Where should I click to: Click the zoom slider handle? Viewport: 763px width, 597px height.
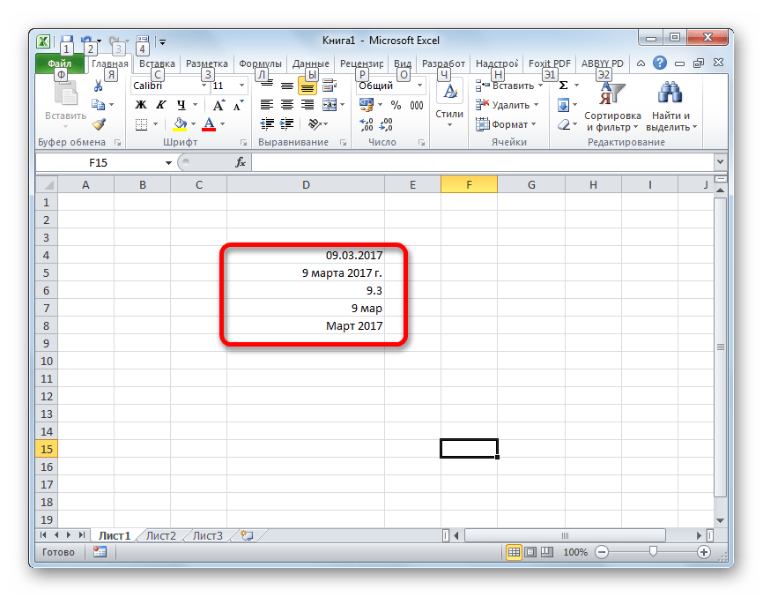653,552
